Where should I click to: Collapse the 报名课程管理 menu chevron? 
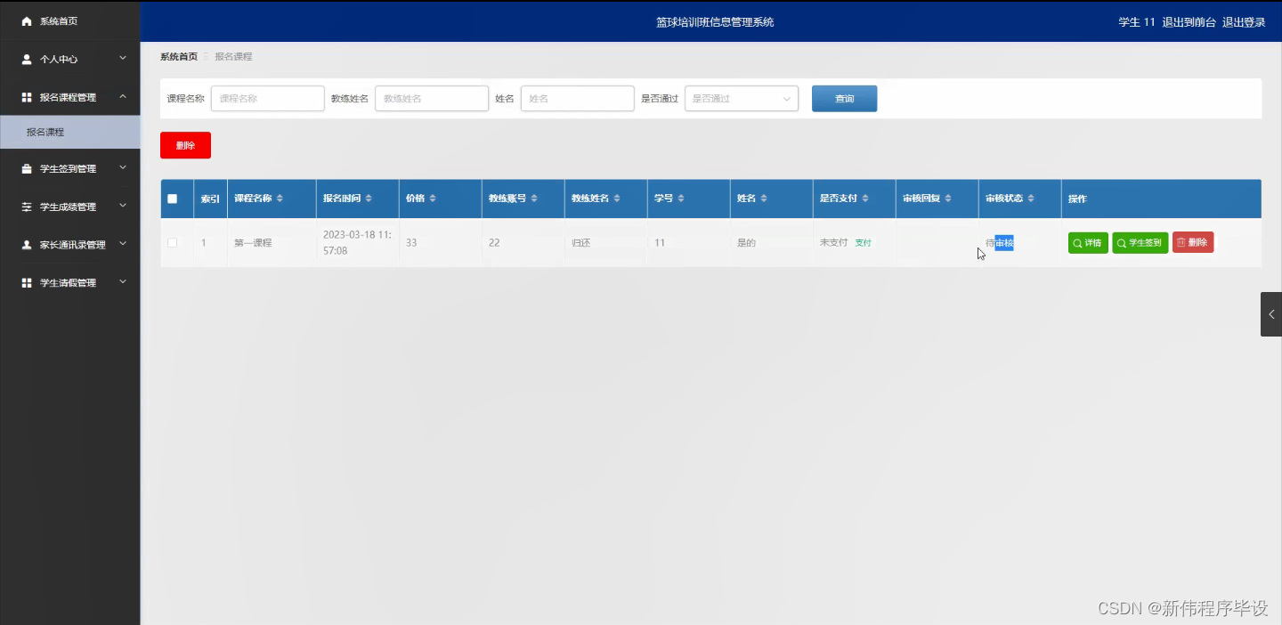pyautogui.click(x=123, y=96)
